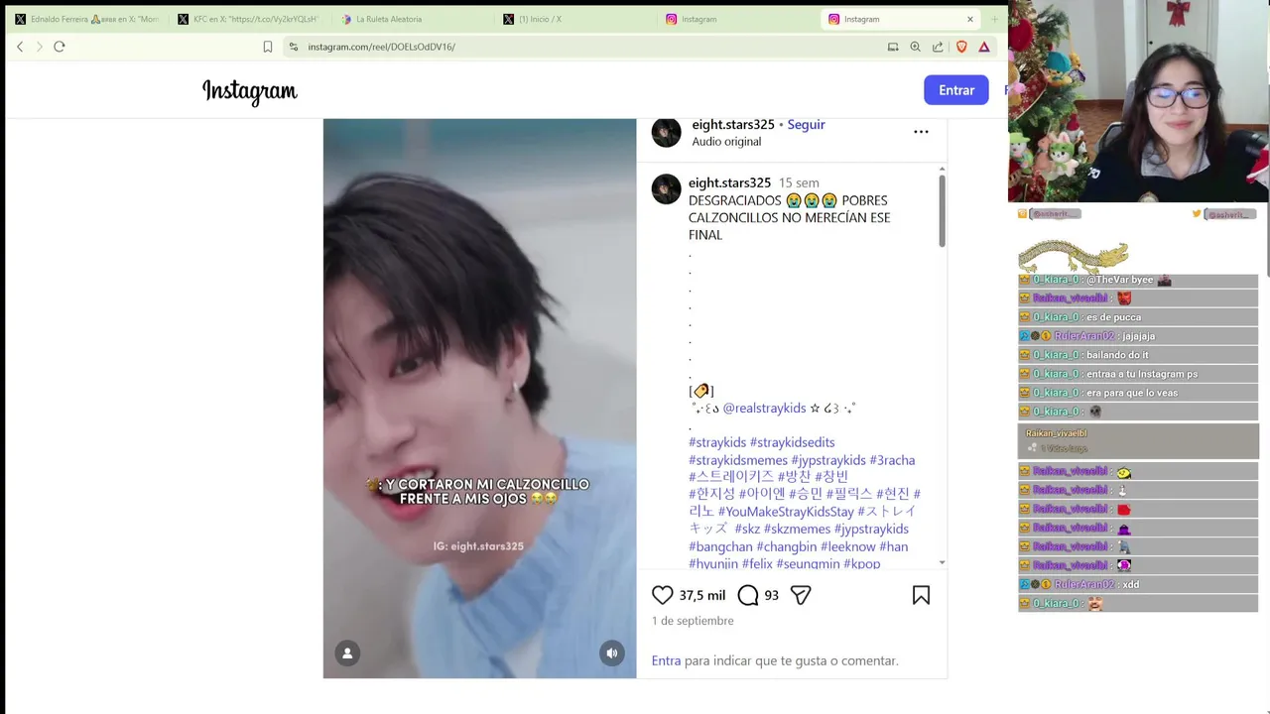Close the active Instagram tab

pyautogui.click(x=970, y=19)
